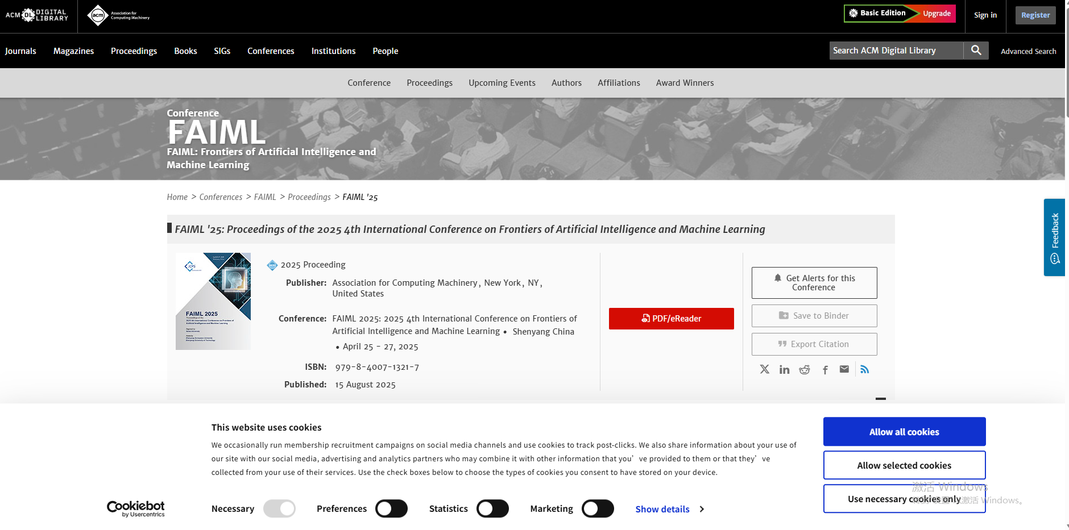Image resolution: width=1069 pixels, height=530 pixels.
Task: Toggle Marketing cookies switch
Action: click(x=598, y=508)
